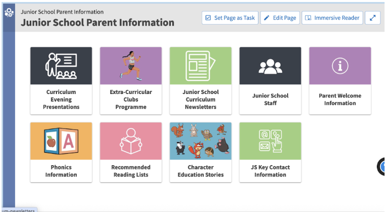Click the checkbox icon in Set Page as Task
The image size is (388, 212).
click(208, 18)
